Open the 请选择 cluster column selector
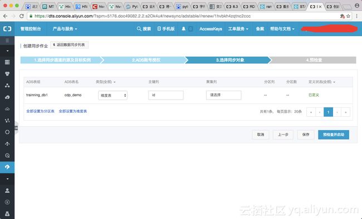 click(x=223, y=95)
